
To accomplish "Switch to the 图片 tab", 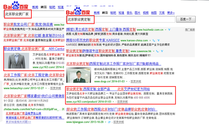I will (x=137, y=13).
